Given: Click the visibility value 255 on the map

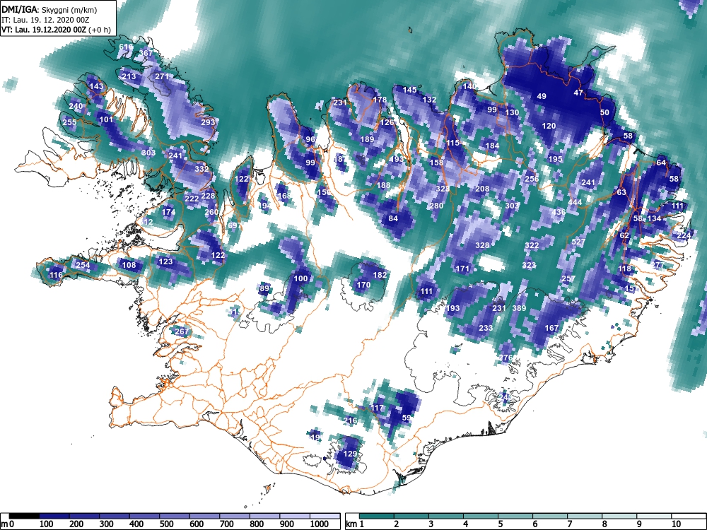Looking at the screenshot, I should (x=69, y=122).
